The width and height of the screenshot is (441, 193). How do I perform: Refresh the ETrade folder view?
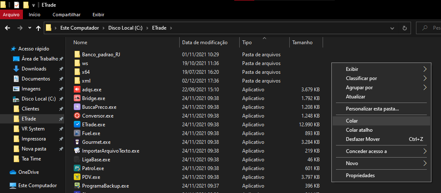pos(405,28)
